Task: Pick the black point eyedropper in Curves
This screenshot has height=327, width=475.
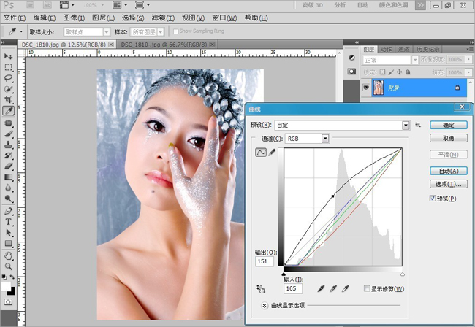Action: click(x=321, y=288)
